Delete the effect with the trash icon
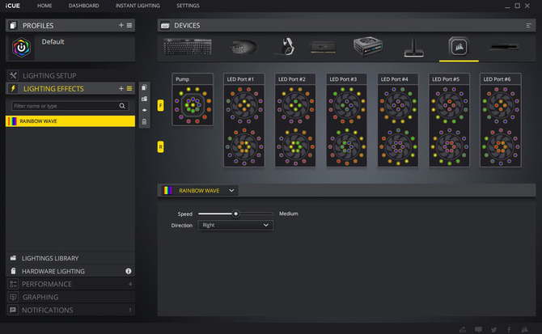542x334 pixels. [144, 121]
